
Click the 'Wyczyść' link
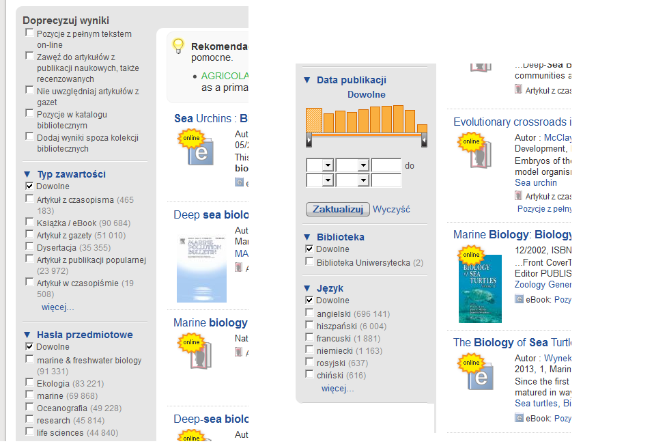coord(391,209)
